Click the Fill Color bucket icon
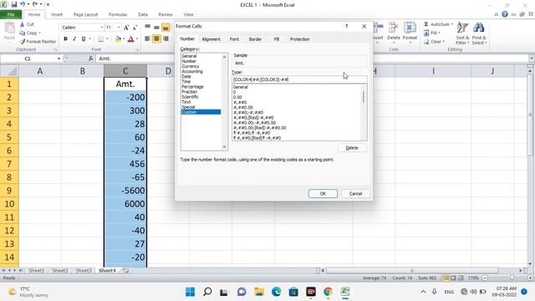 [x=118, y=39]
